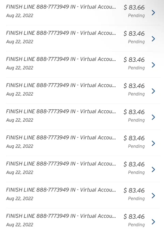Click the fourth row's right arrow chevron
Screen dimensions: 164x233
click(153, 91)
